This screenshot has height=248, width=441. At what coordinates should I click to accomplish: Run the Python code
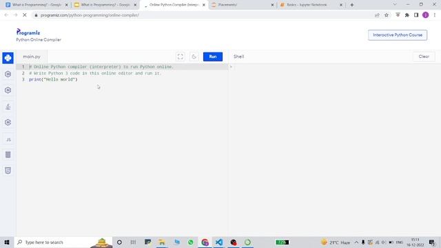click(213, 56)
